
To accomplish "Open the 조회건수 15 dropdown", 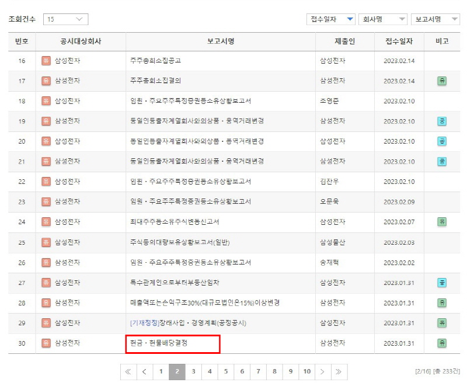I will (65, 19).
